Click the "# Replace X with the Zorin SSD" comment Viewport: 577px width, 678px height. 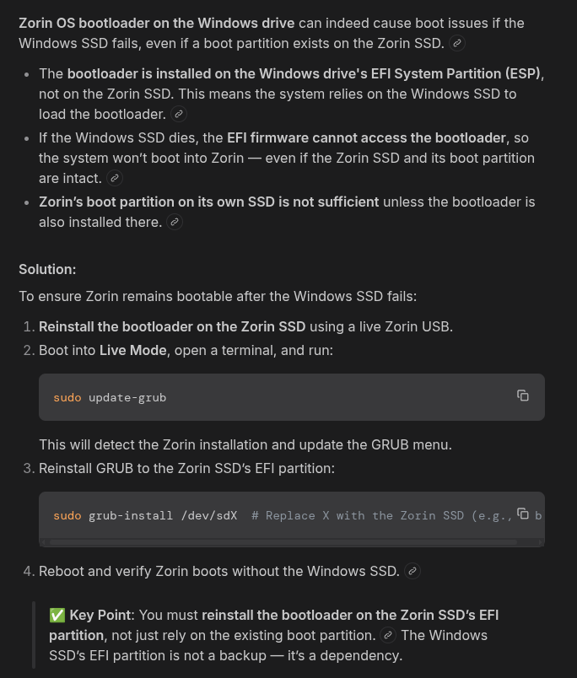(x=354, y=515)
